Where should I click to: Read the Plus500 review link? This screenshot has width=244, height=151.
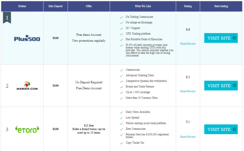point(188,44)
